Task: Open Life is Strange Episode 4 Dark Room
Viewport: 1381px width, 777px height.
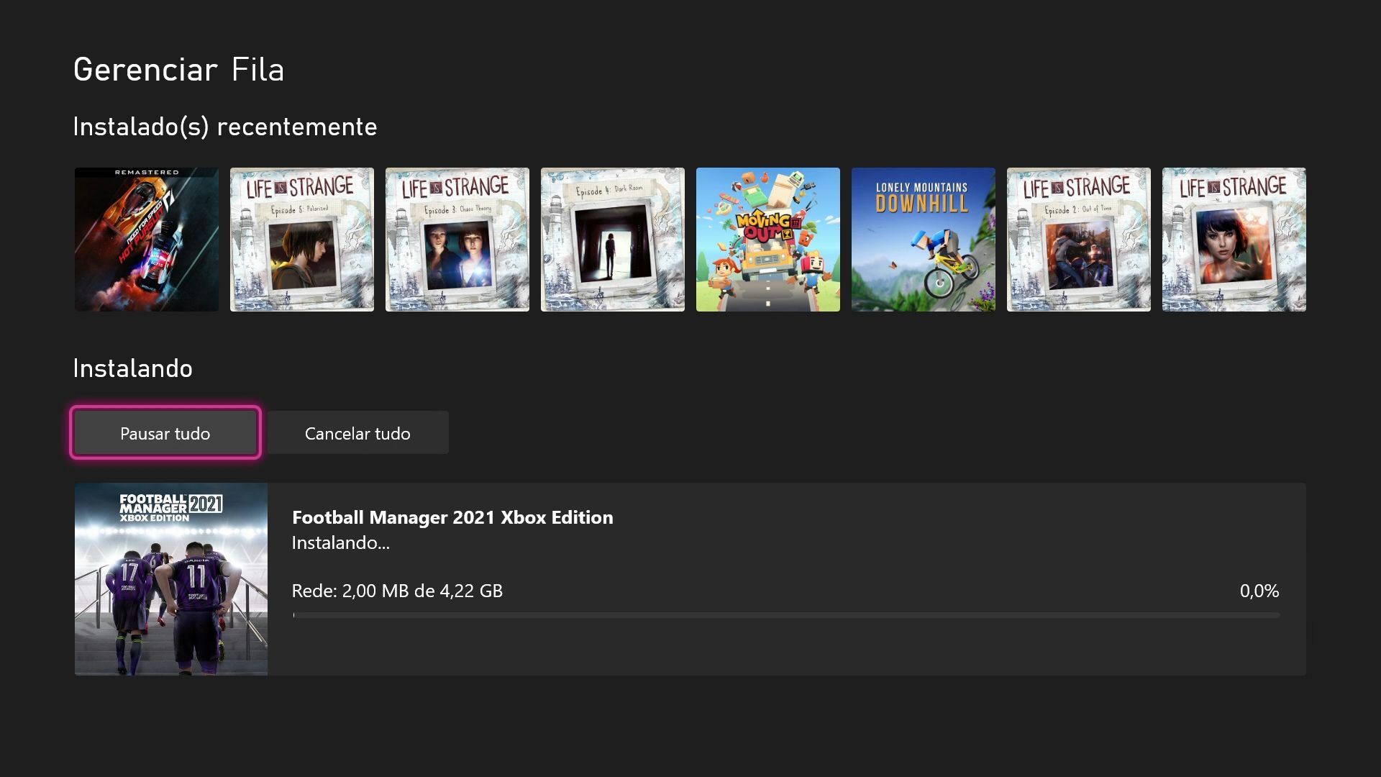Action: [613, 240]
